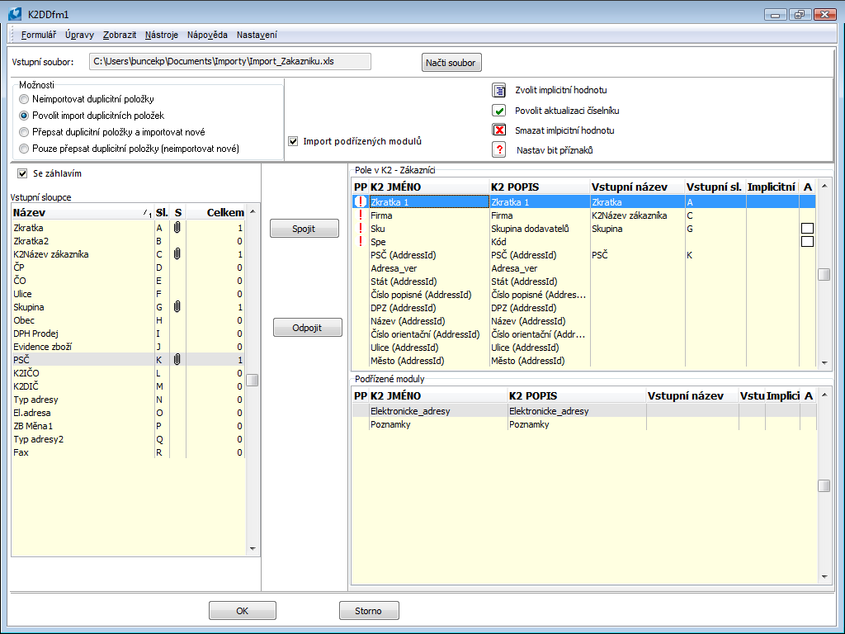Sort by Název column header in Vstupní sloupce
The width and height of the screenshot is (845, 634).
83,212
